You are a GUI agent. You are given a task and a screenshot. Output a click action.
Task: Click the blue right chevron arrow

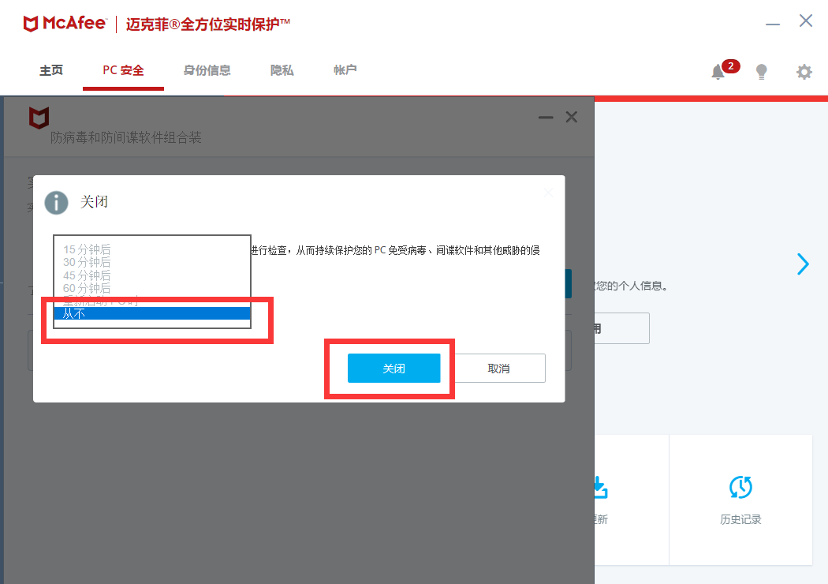(x=803, y=264)
